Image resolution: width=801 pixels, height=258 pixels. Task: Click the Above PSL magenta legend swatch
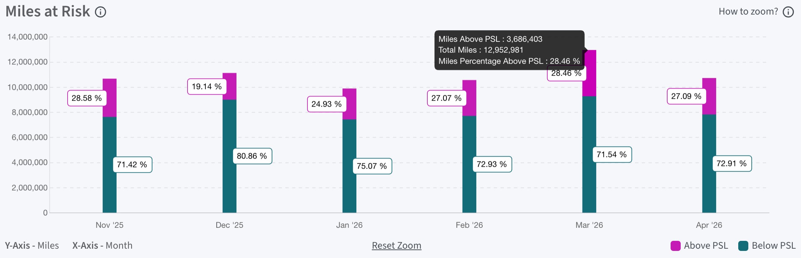pos(675,246)
